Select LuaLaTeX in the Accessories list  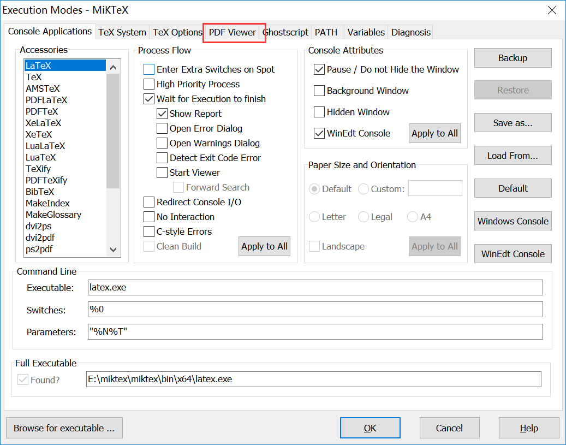[65, 146]
